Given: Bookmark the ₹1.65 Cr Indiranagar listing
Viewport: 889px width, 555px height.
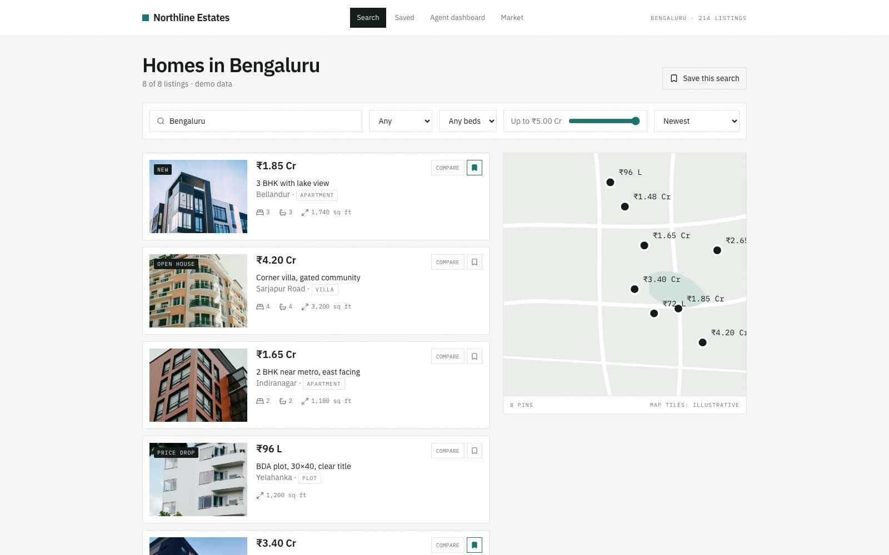Looking at the screenshot, I should (475, 356).
